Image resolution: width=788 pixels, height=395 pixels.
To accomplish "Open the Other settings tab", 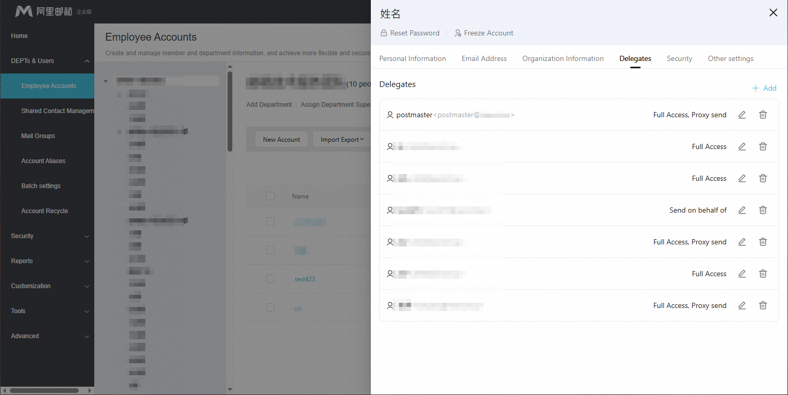I will click(x=731, y=58).
